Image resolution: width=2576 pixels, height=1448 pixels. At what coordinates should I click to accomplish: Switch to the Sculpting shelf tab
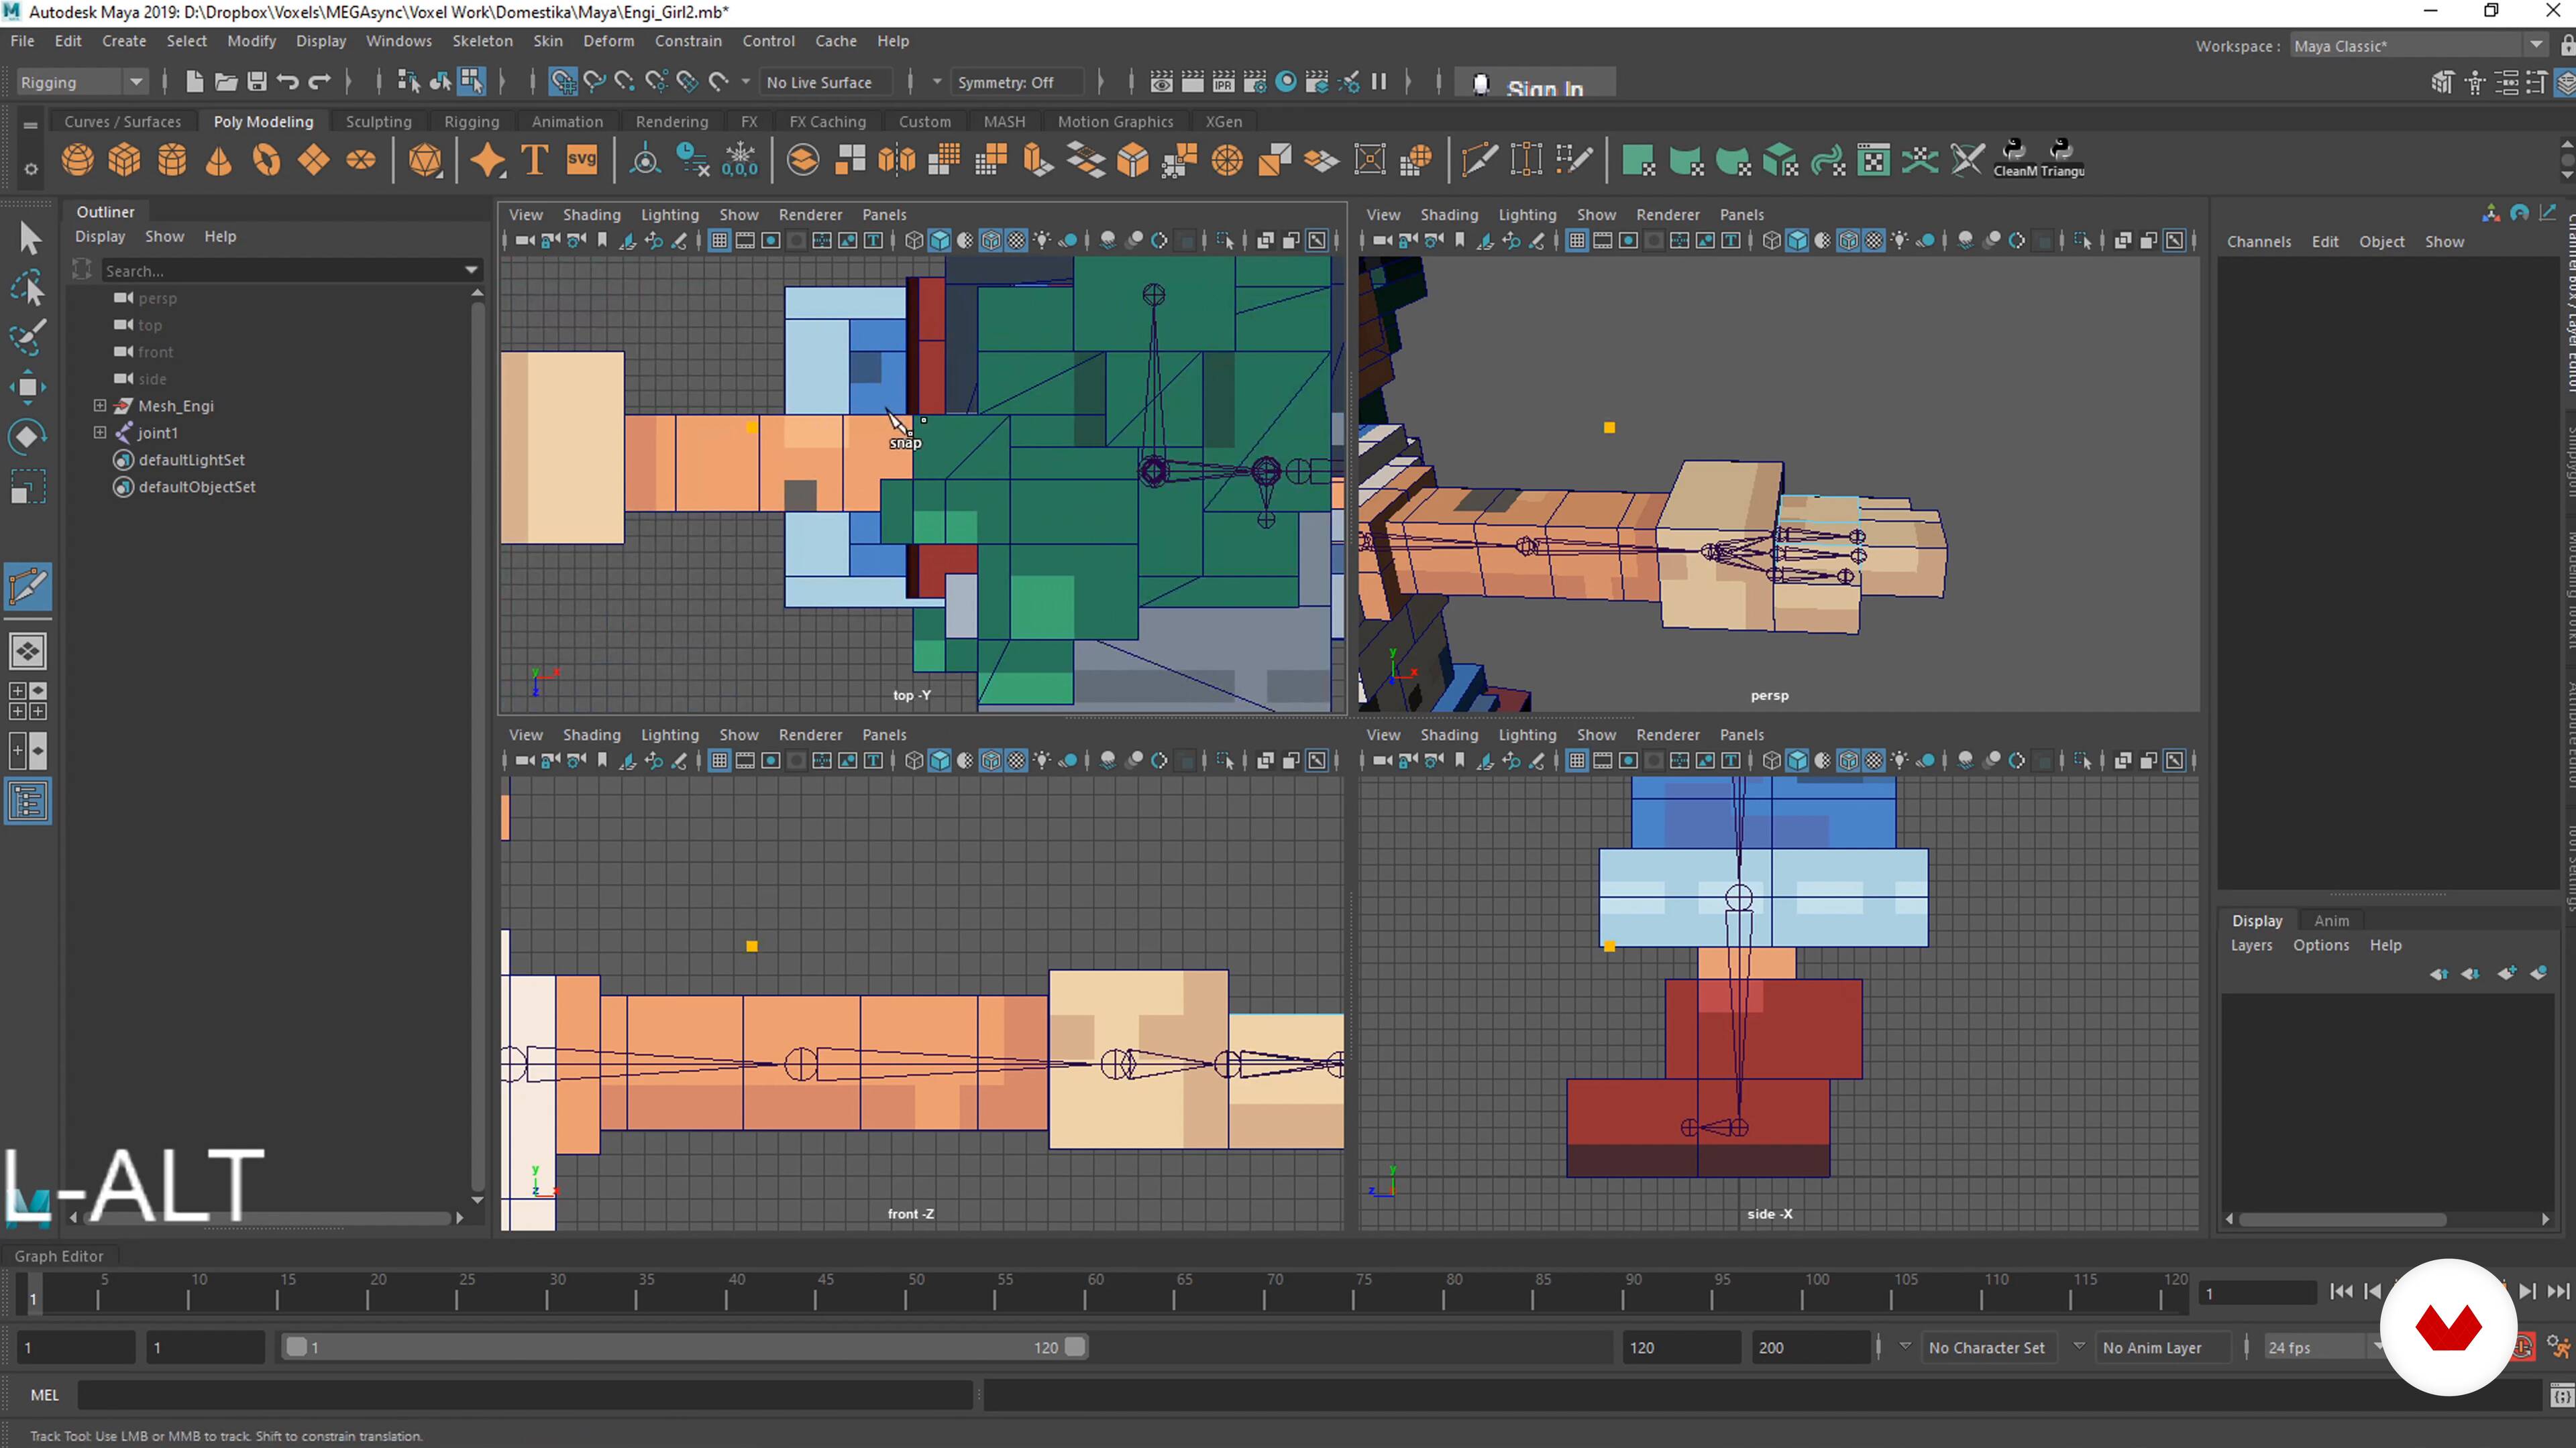(x=378, y=122)
